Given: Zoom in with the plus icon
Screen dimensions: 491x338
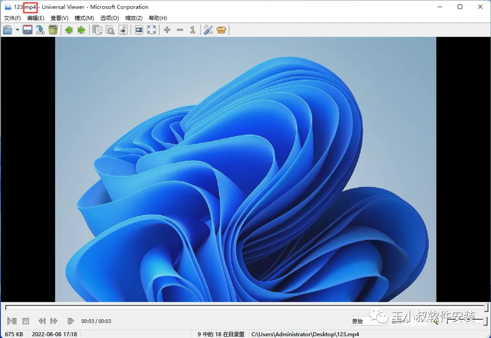Looking at the screenshot, I should point(167,30).
